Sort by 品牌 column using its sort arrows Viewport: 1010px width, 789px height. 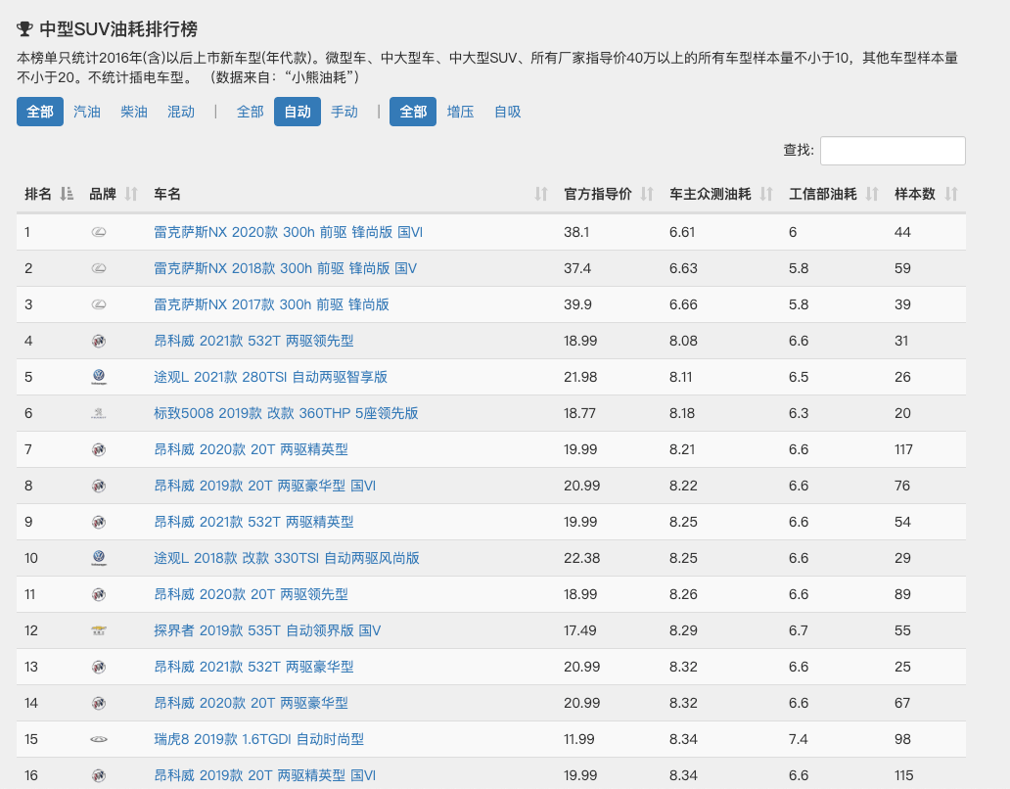pos(131,194)
